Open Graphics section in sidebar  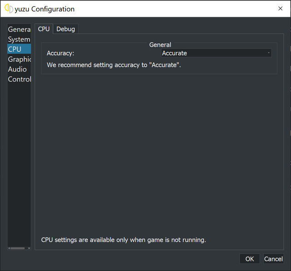(19, 59)
